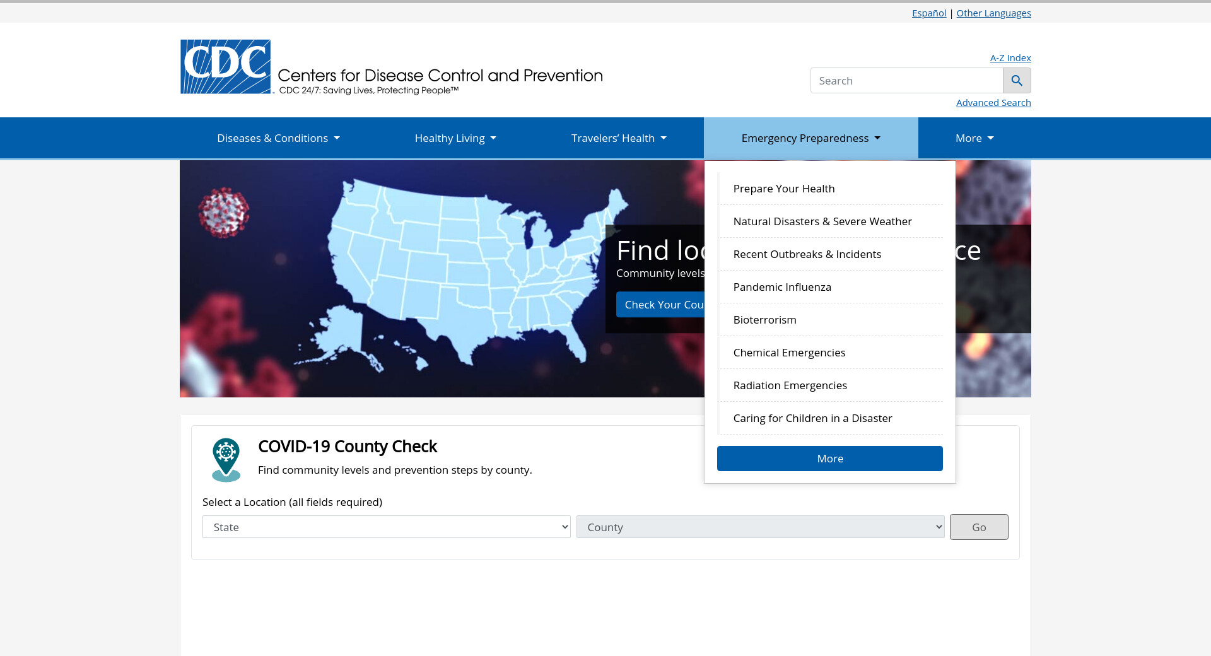
Task: Open the State dropdown
Action: tap(386, 527)
